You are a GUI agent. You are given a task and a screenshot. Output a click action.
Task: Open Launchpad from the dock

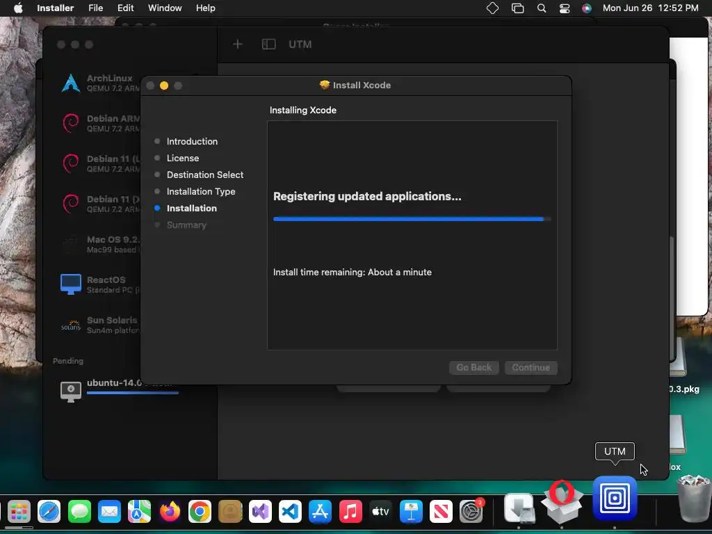coord(19,512)
